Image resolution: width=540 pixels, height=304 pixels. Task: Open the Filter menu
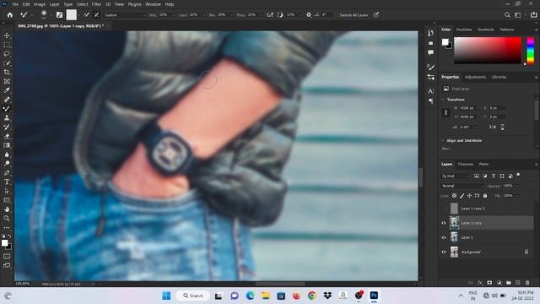coord(96,4)
